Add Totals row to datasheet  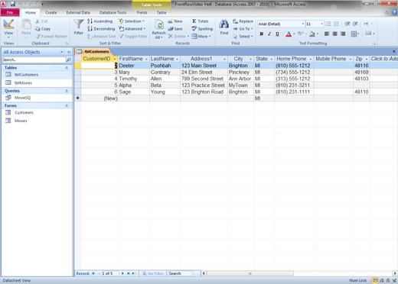tap(201, 21)
